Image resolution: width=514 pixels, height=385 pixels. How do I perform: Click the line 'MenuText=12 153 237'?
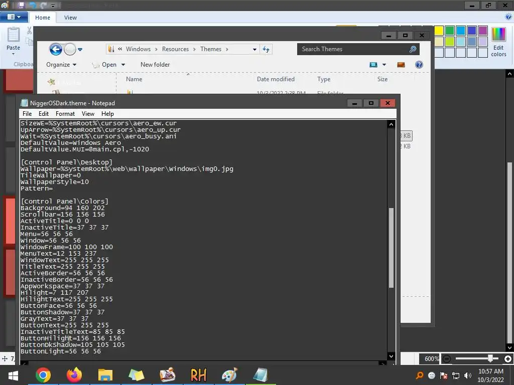58,254
